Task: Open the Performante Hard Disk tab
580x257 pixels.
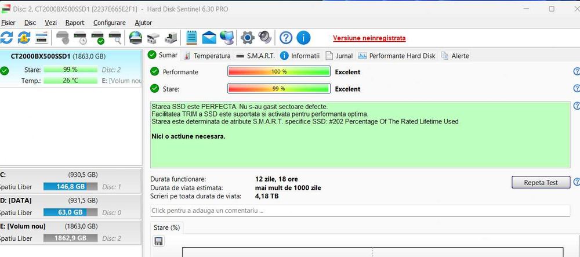Action: pyautogui.click(x=397, y=56)
